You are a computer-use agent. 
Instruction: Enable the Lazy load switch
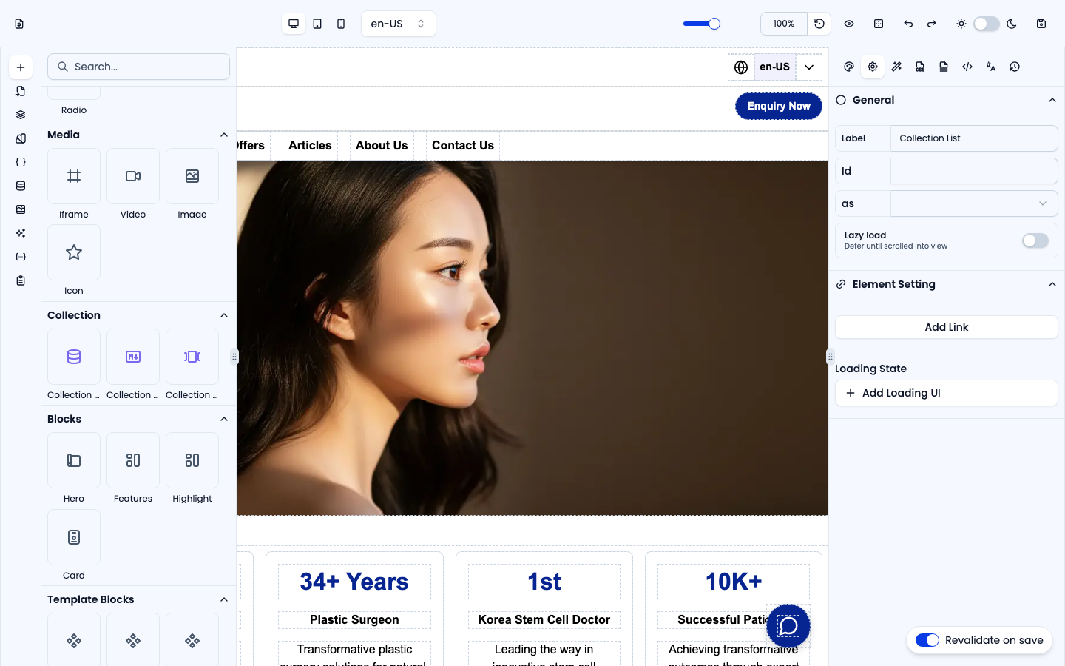pos(1035,240)
